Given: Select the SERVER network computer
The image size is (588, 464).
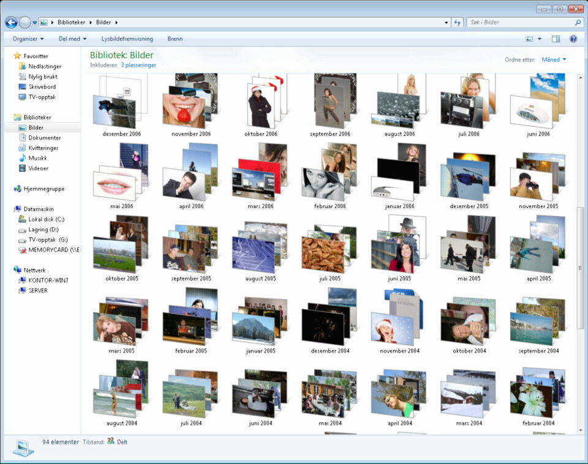Looking at the screenshot, I should 38,291.
